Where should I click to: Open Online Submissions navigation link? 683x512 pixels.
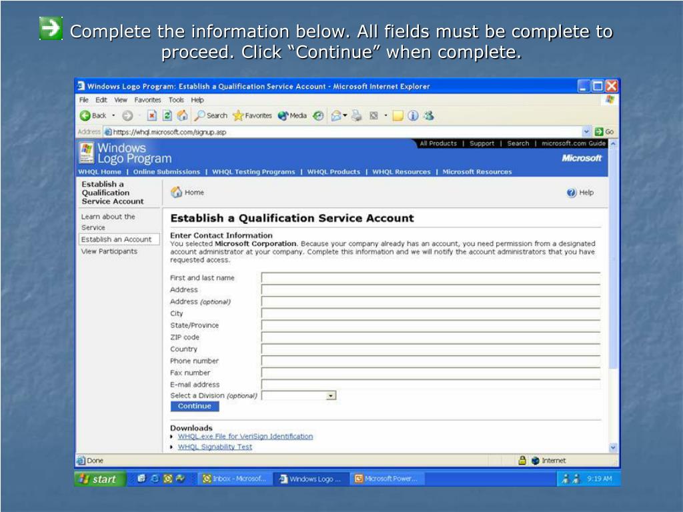(166, 171)
